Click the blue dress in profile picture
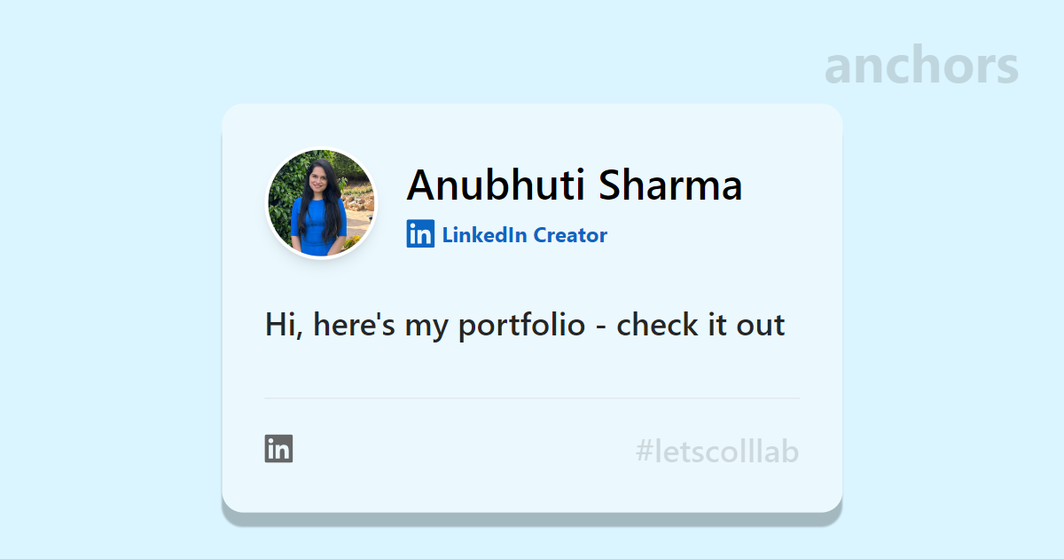 318,226
